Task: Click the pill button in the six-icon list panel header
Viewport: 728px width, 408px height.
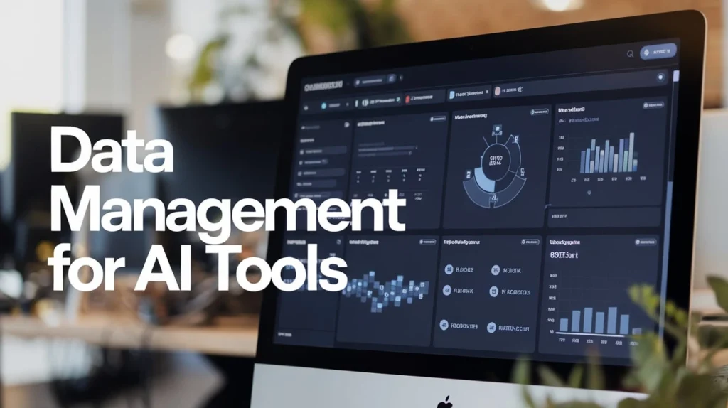Action: [x=530, y=242]
